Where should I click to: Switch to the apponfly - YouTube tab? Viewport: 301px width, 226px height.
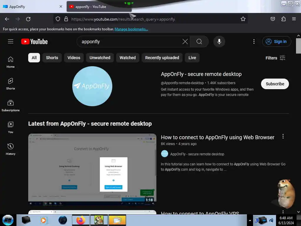[99, 7]
